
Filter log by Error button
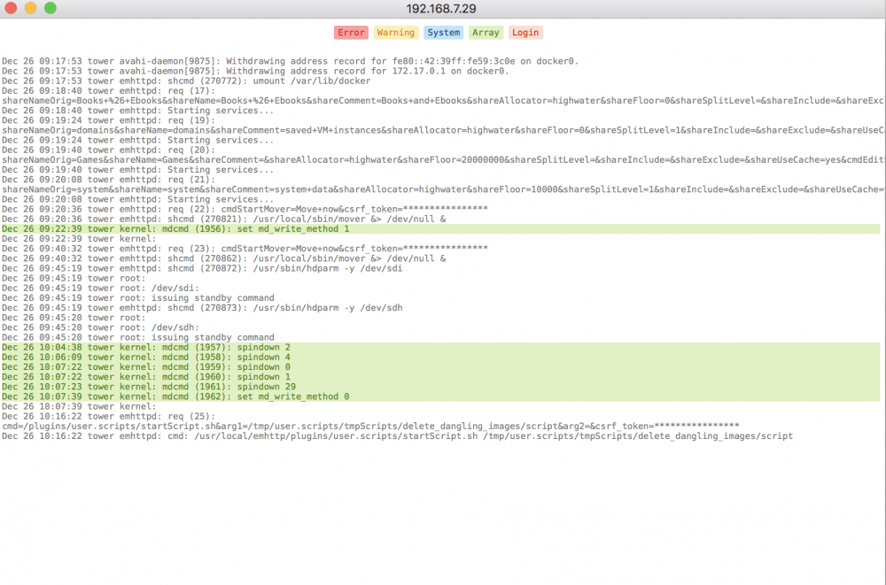pos(351,33)
